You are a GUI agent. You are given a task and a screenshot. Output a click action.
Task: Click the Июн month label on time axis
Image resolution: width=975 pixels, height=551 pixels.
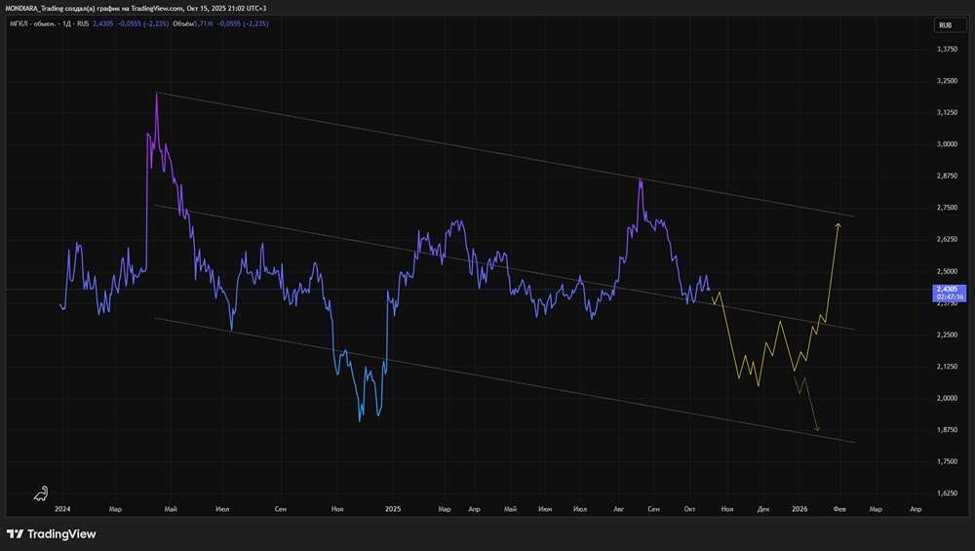[x=545, y=509]
